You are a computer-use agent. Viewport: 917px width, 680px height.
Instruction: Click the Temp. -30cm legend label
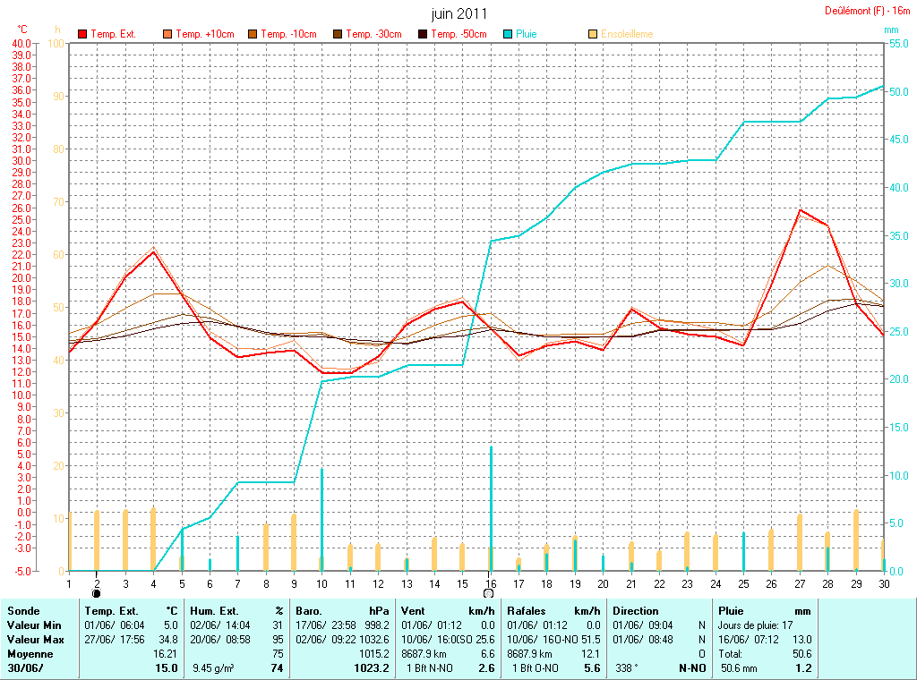coord(373,34)
